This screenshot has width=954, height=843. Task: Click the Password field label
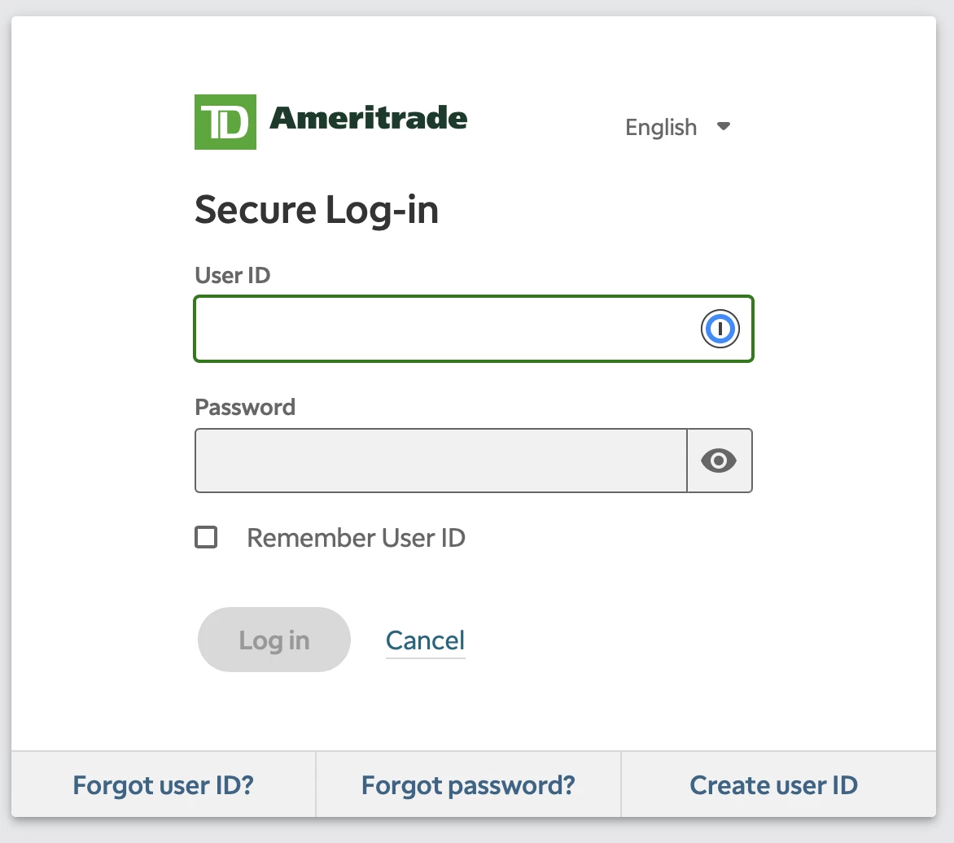[245, 407]
